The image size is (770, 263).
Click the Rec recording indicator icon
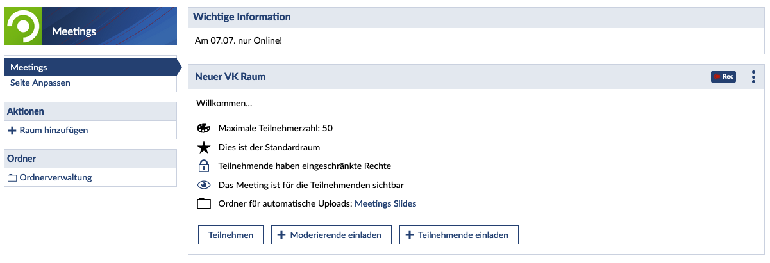coord(723,77)
